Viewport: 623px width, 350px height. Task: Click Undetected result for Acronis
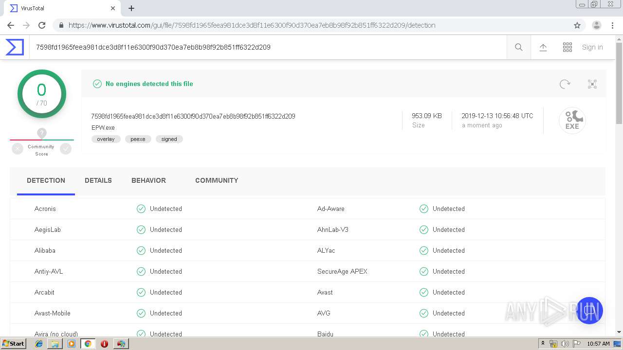pyautogui.click(x=166, y=209)
